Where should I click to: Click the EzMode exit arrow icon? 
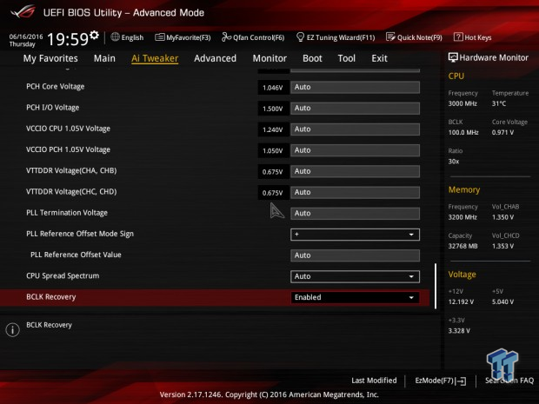[x=461, y=381]
